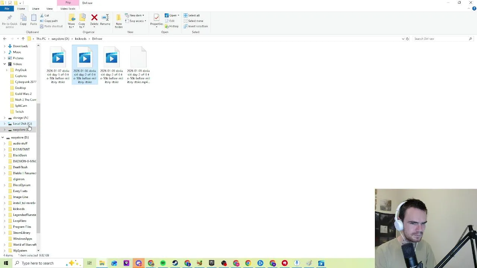Open the World of Warcraft folder in sidebar
Viewport: 477px width, 268px height.
(25, 245)
